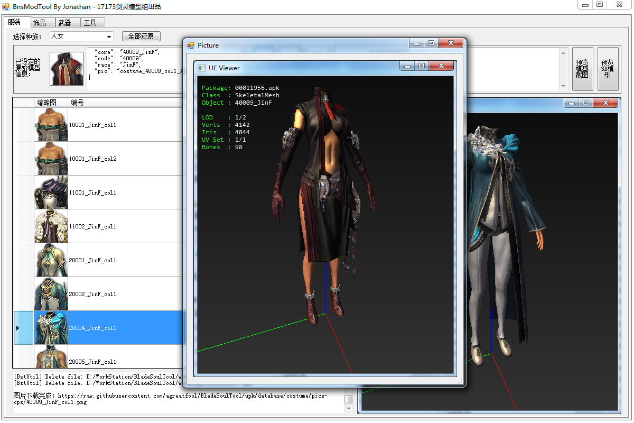The height and width of the screenshot is (423, 634).
Task: Click the text 10001_JinF_col1
Action: [x=92, y=125]
